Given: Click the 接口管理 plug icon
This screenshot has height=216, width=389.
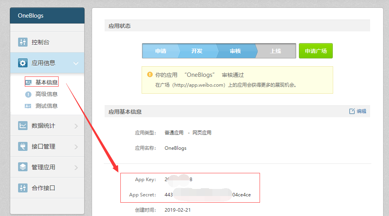Looking at the screenshot, I should (23, 147).
